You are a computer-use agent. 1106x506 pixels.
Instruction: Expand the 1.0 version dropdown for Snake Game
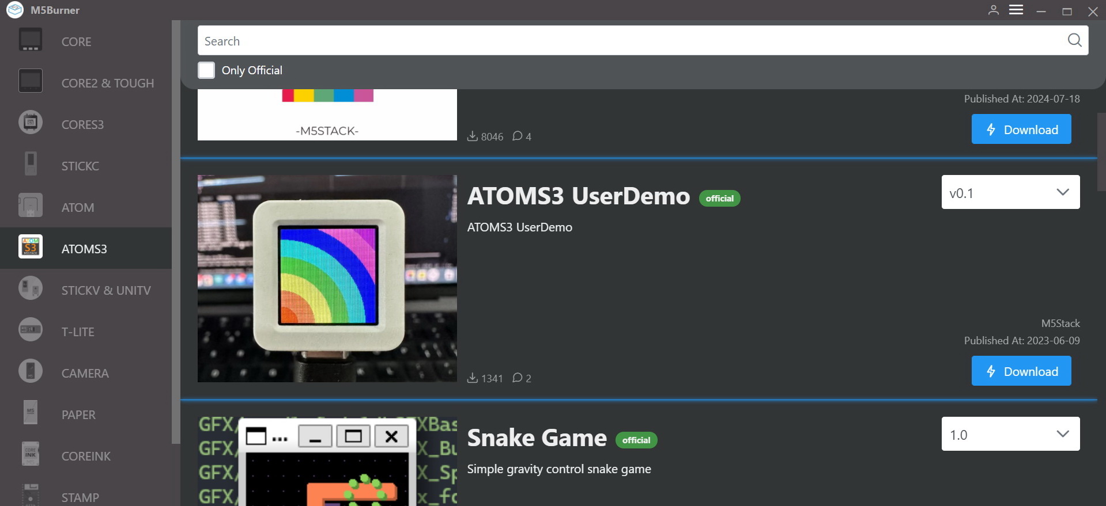(x=1010, y=434)
